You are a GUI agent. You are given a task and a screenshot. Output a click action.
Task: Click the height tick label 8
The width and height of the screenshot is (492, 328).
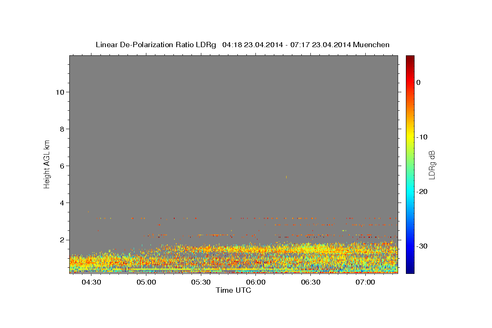[62, 129]
